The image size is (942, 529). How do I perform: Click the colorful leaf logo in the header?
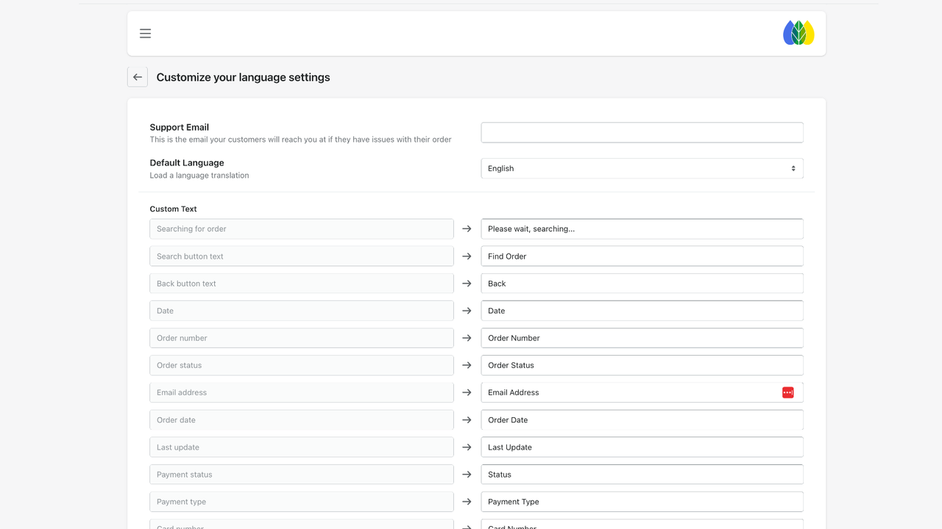(798, 32)
